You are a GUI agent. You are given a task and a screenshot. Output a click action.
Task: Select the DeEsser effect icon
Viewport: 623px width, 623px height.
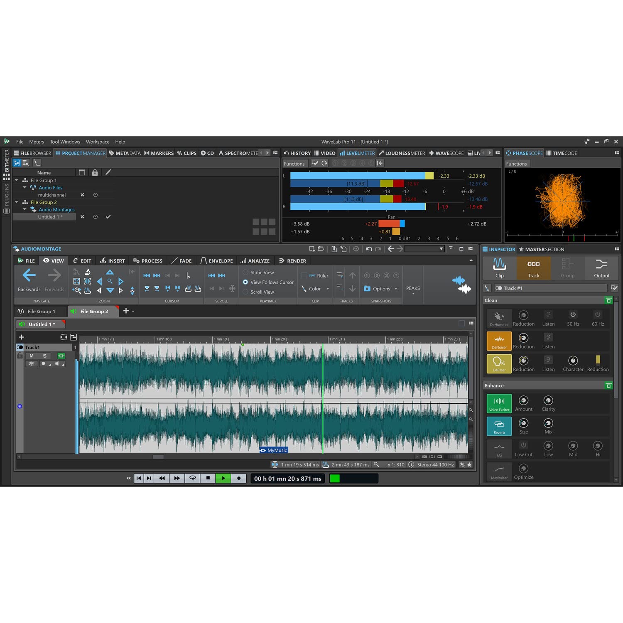point(499,363)
